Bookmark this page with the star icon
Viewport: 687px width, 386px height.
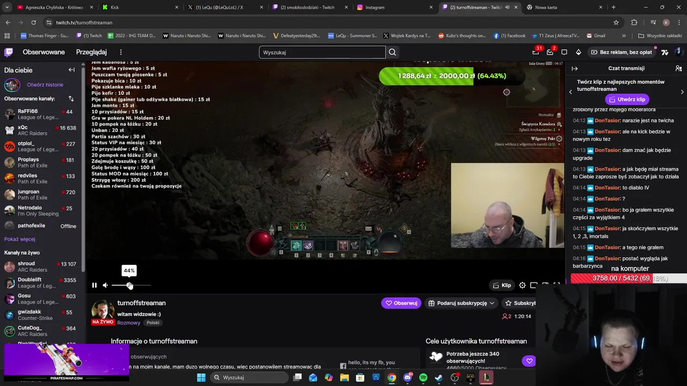pos(616,23)
